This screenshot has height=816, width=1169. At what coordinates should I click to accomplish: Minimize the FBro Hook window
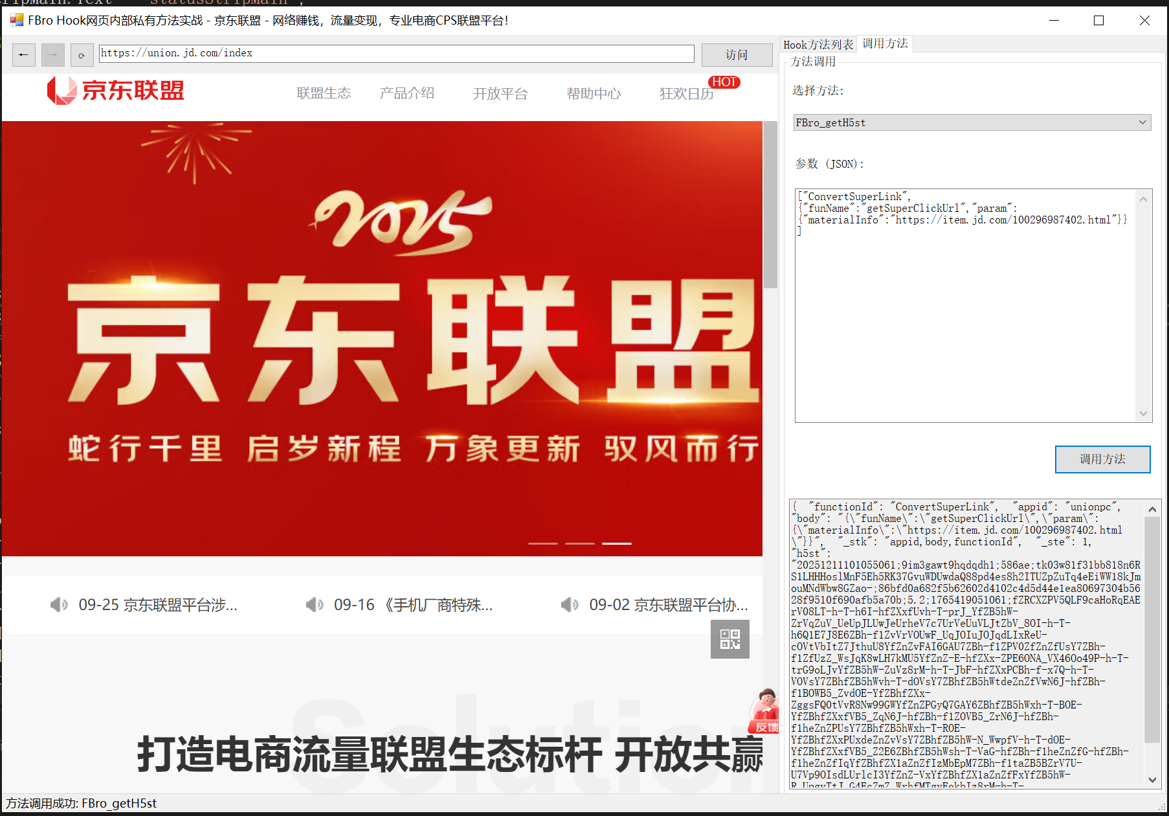click(1054, 20)
